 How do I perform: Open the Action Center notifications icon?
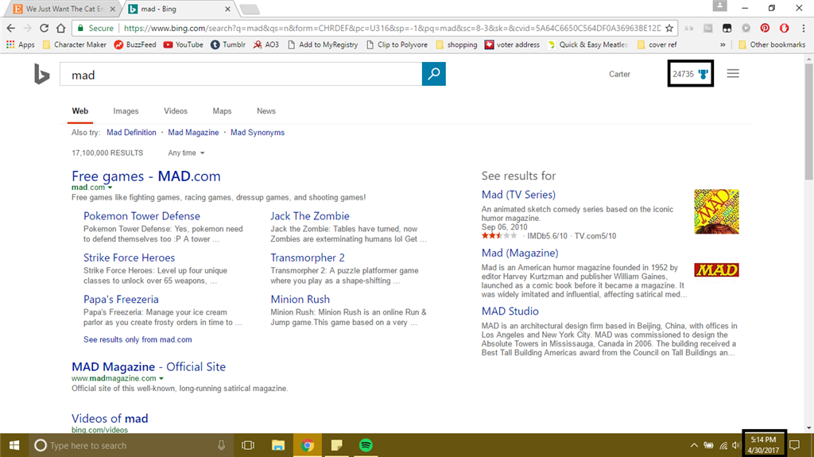coord(794,445)
